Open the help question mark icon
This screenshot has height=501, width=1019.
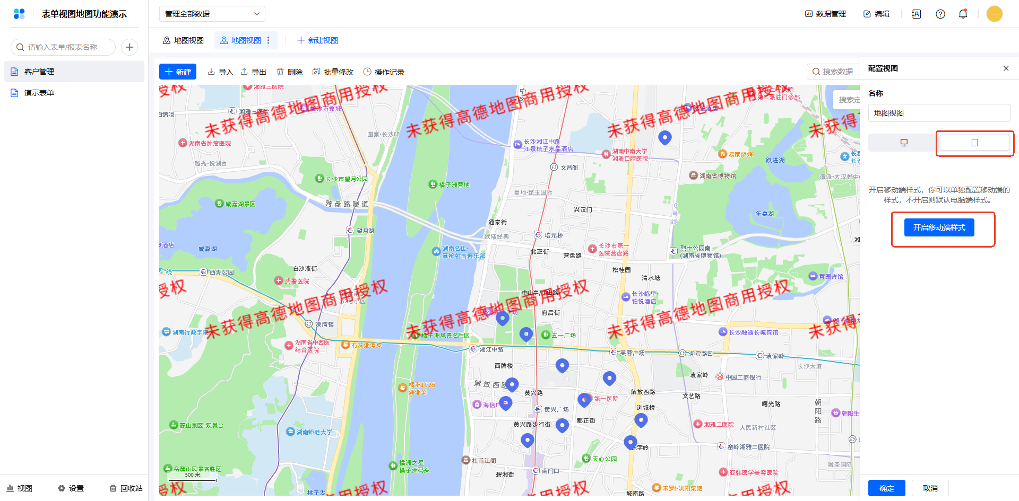(940, 14)
